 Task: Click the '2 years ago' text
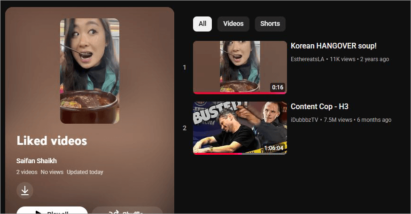[x=374, y=59]
